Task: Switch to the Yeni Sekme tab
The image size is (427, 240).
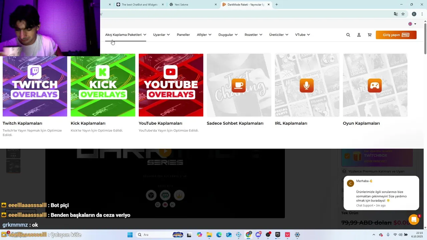Action: coord(193,5)
